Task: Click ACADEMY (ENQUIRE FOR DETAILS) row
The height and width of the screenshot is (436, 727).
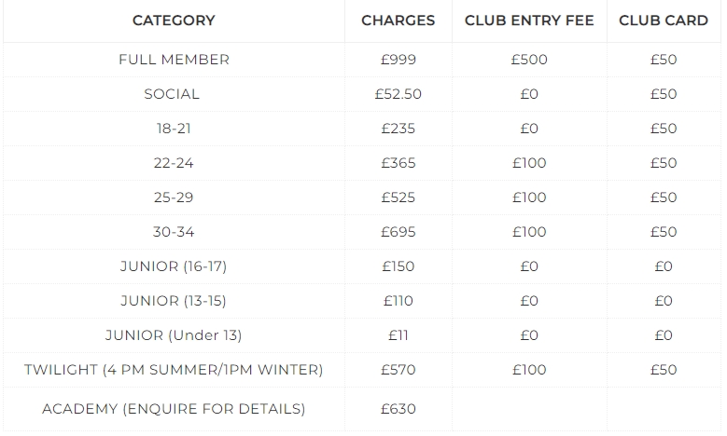Action: (174, 409)
